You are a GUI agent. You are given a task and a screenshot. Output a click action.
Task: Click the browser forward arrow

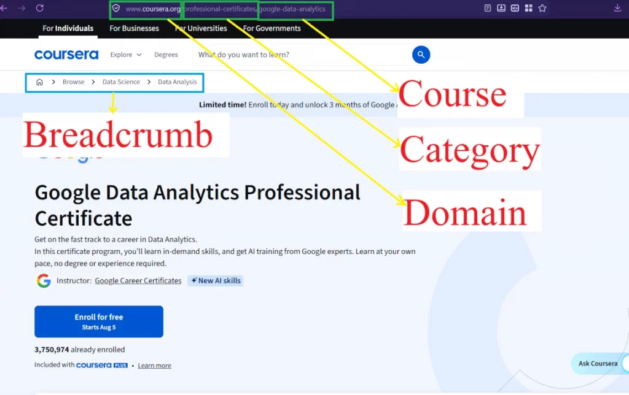21,8
